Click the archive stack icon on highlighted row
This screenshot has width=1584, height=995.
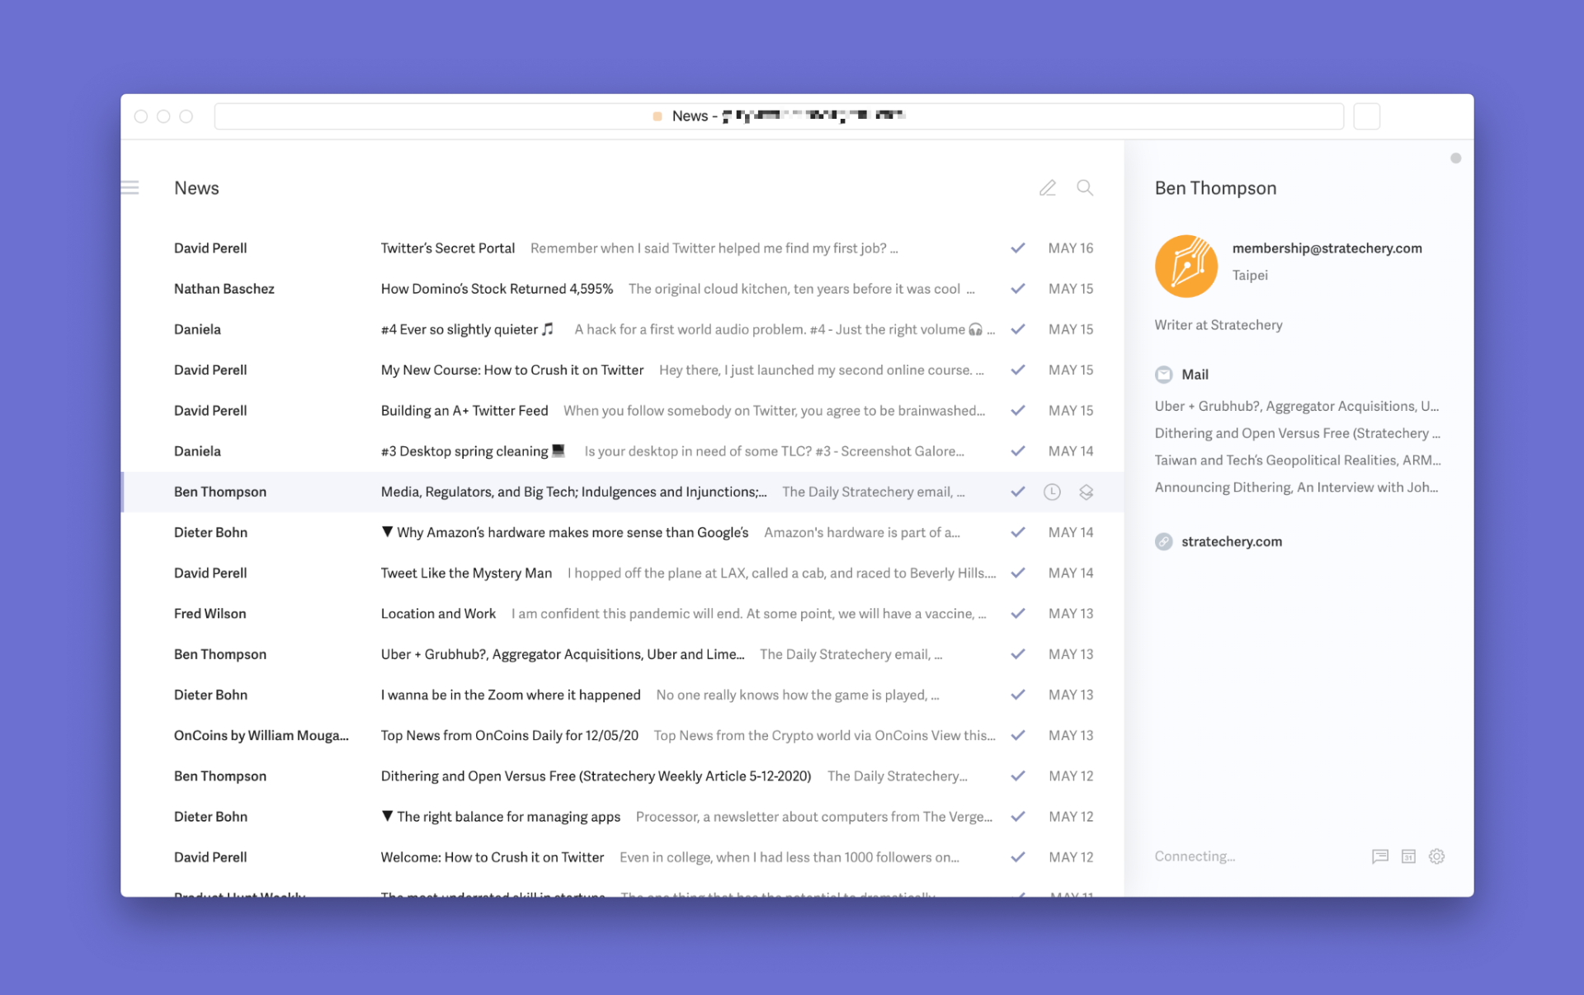pos(1086,492)
